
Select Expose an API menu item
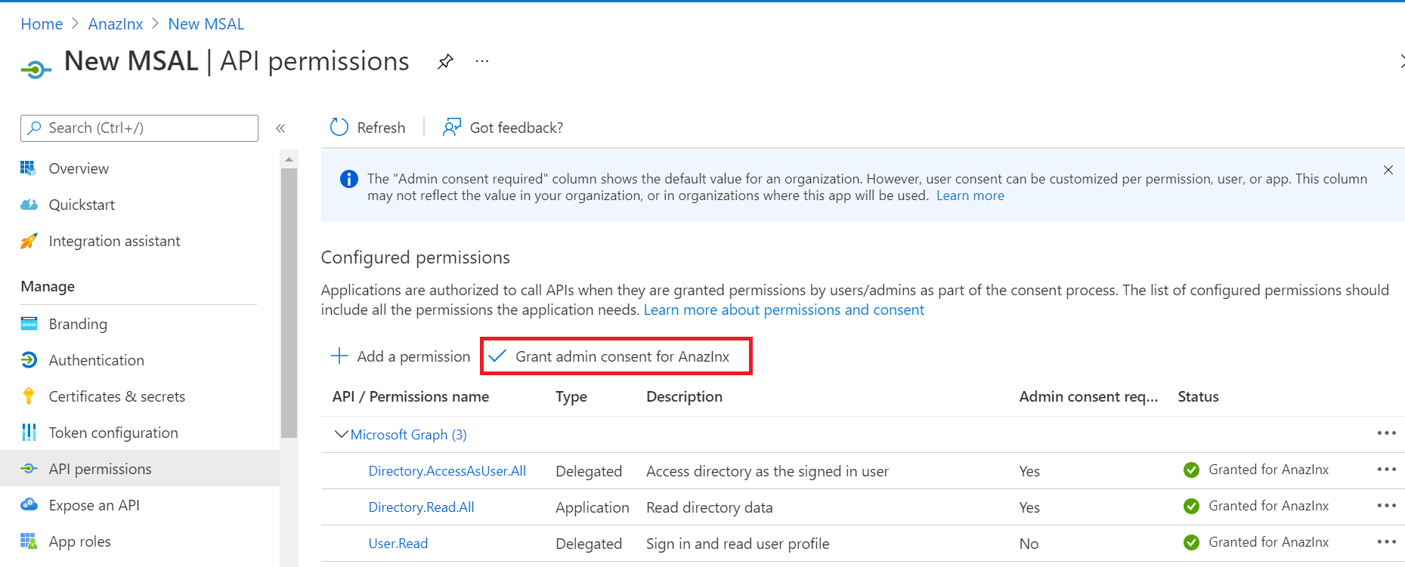[x=94, y=505]
